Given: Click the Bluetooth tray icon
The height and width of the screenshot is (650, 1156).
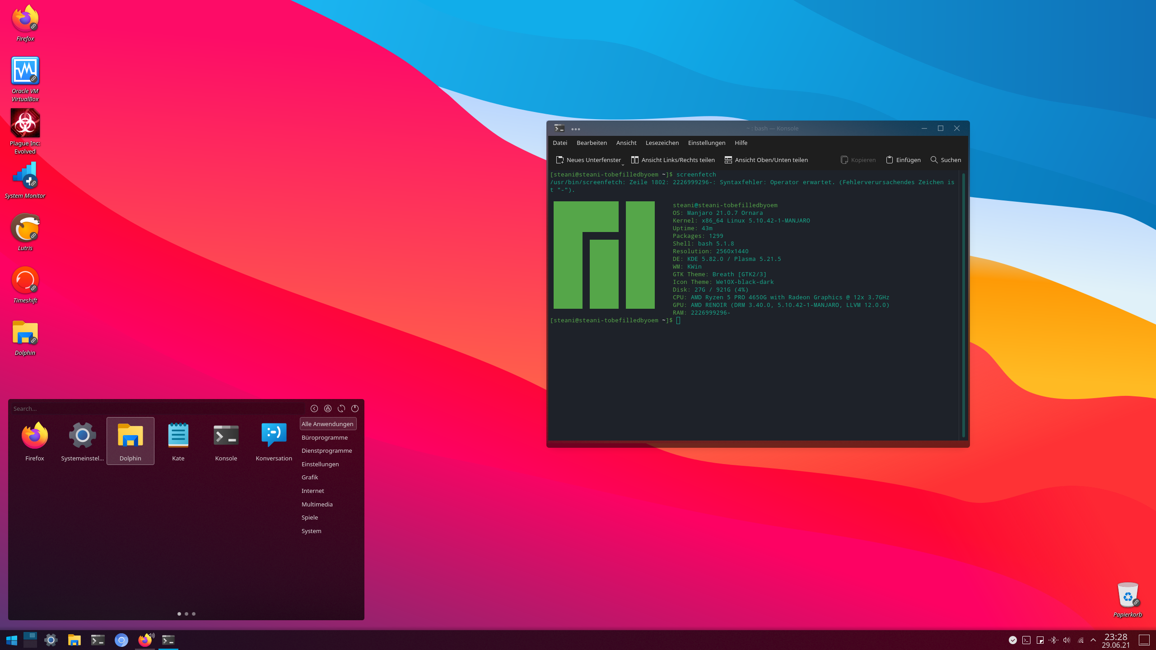Looking at the screenshot, I should click(x=1053, y=640).
